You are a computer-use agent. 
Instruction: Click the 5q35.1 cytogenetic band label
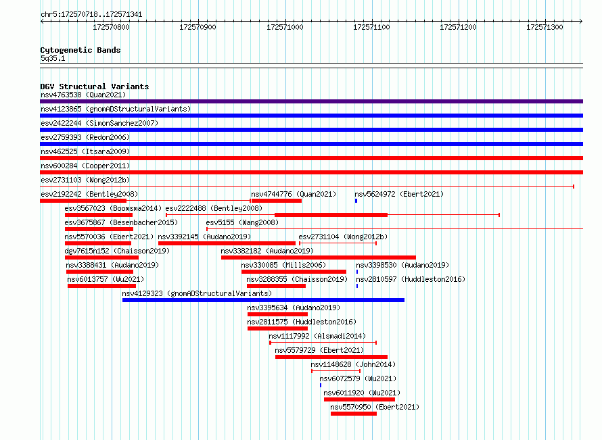point(53,58)
